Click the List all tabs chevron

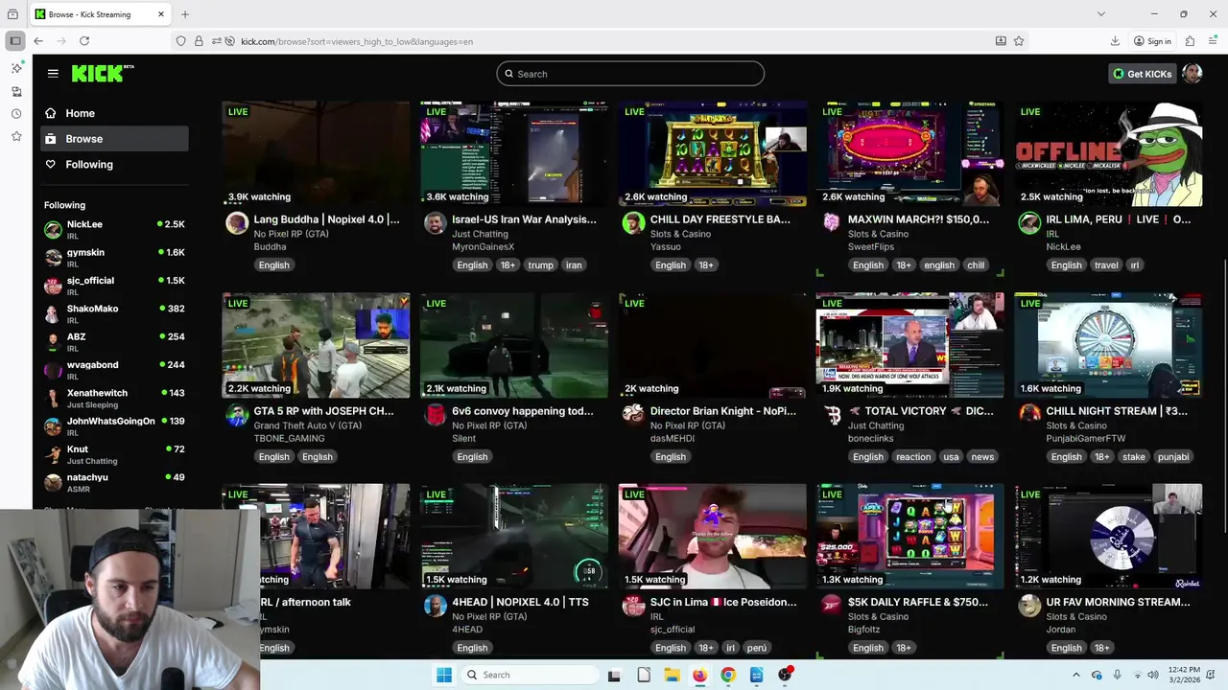tap(1100, 14)
